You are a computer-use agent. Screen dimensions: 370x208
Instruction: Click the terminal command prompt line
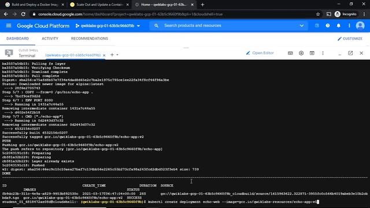tap(161, 202)
